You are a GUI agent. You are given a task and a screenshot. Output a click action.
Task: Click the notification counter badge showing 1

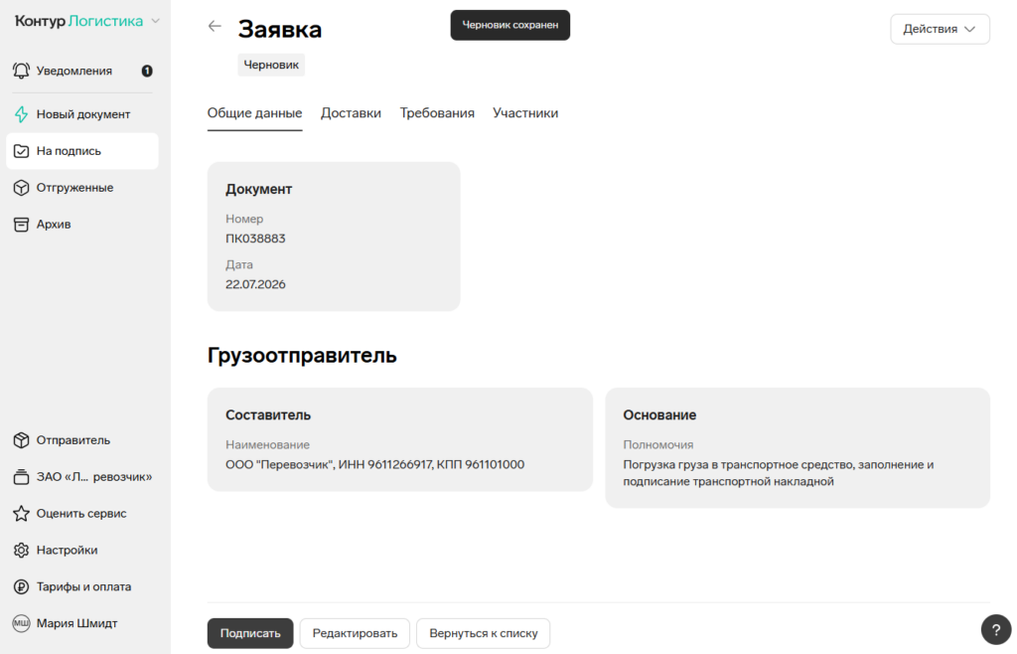147,71
